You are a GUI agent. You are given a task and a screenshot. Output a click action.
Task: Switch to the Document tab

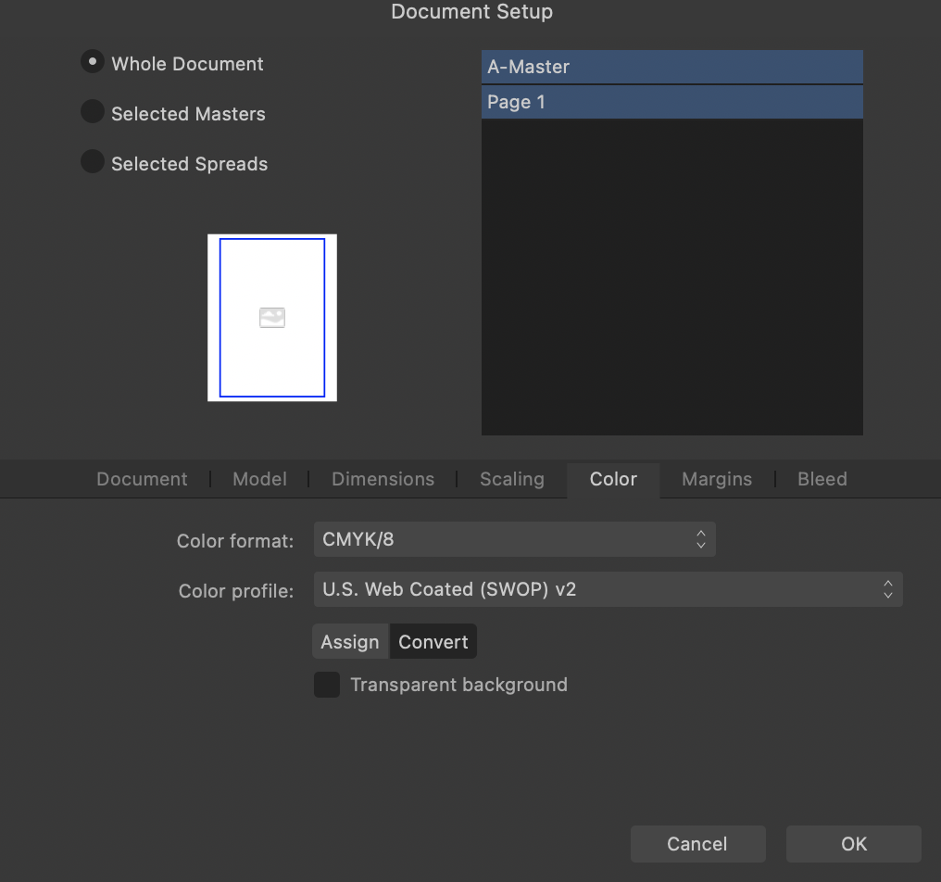tap(143, 479)
